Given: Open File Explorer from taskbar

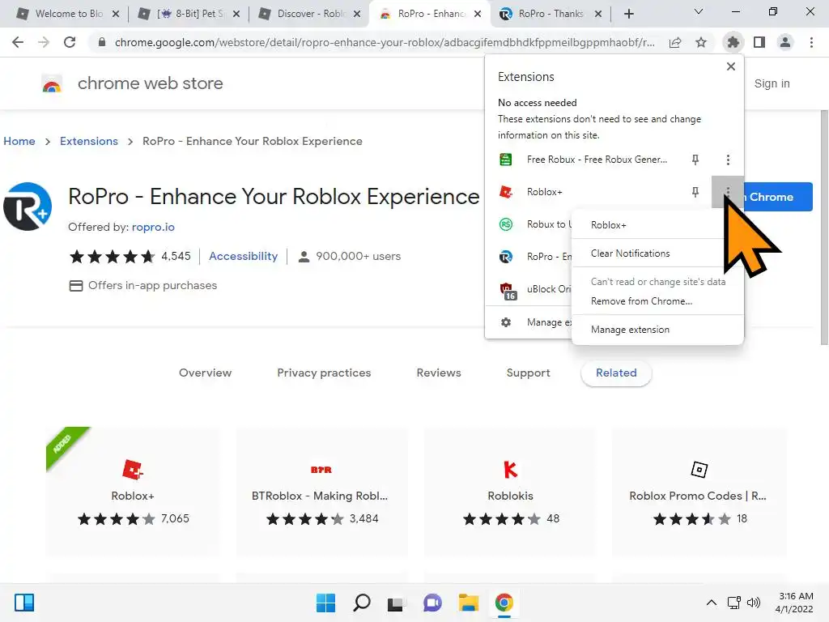Looking at the screenshot, I should pos(469,603).
